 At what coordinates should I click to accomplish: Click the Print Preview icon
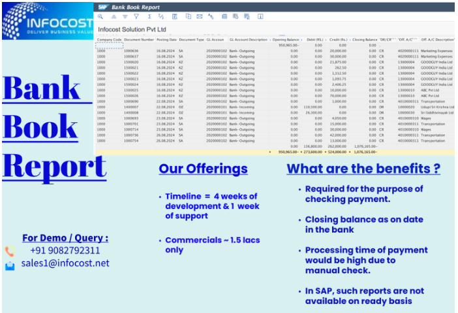[175, 16]
